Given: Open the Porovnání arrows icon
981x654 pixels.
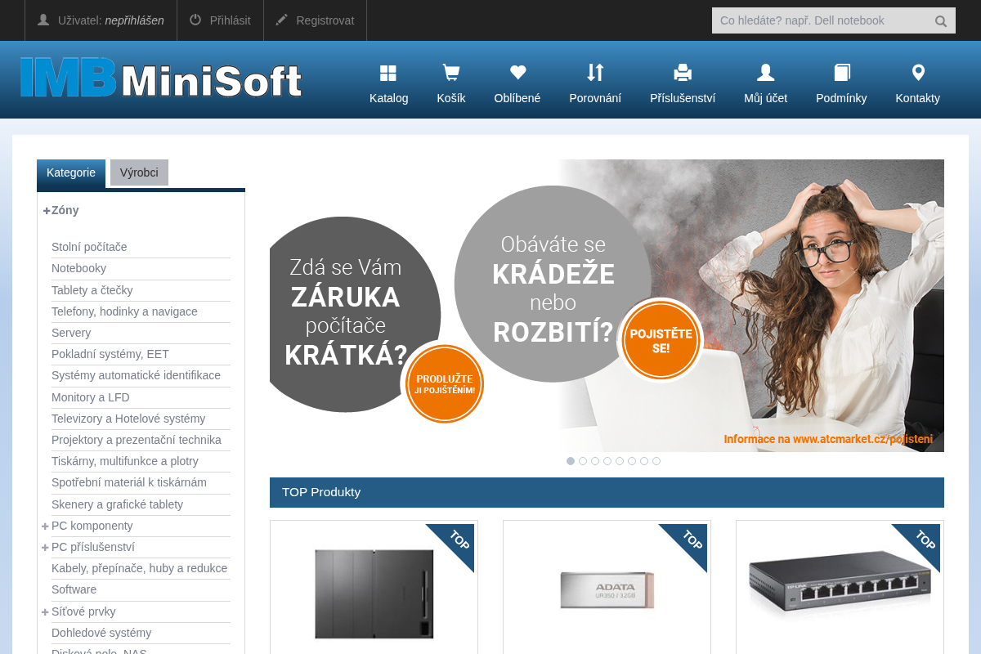Looking at the screenshot, I should pos(595,73).
